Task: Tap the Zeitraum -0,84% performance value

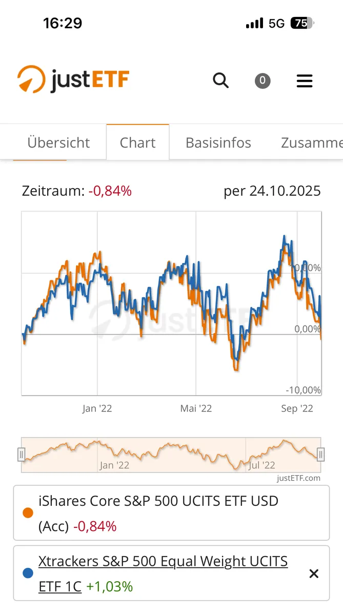Action: 110,191
